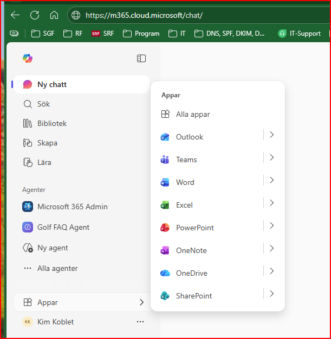Collapse the sidebar with panel toggle icon

coord(141,58)
